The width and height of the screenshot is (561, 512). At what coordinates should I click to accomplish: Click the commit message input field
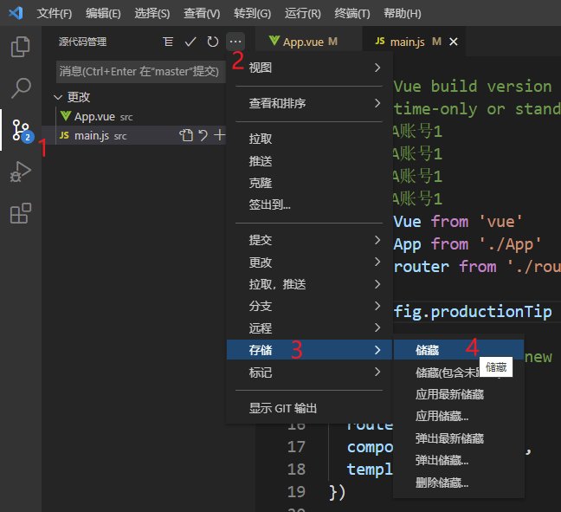click(141, 72)
